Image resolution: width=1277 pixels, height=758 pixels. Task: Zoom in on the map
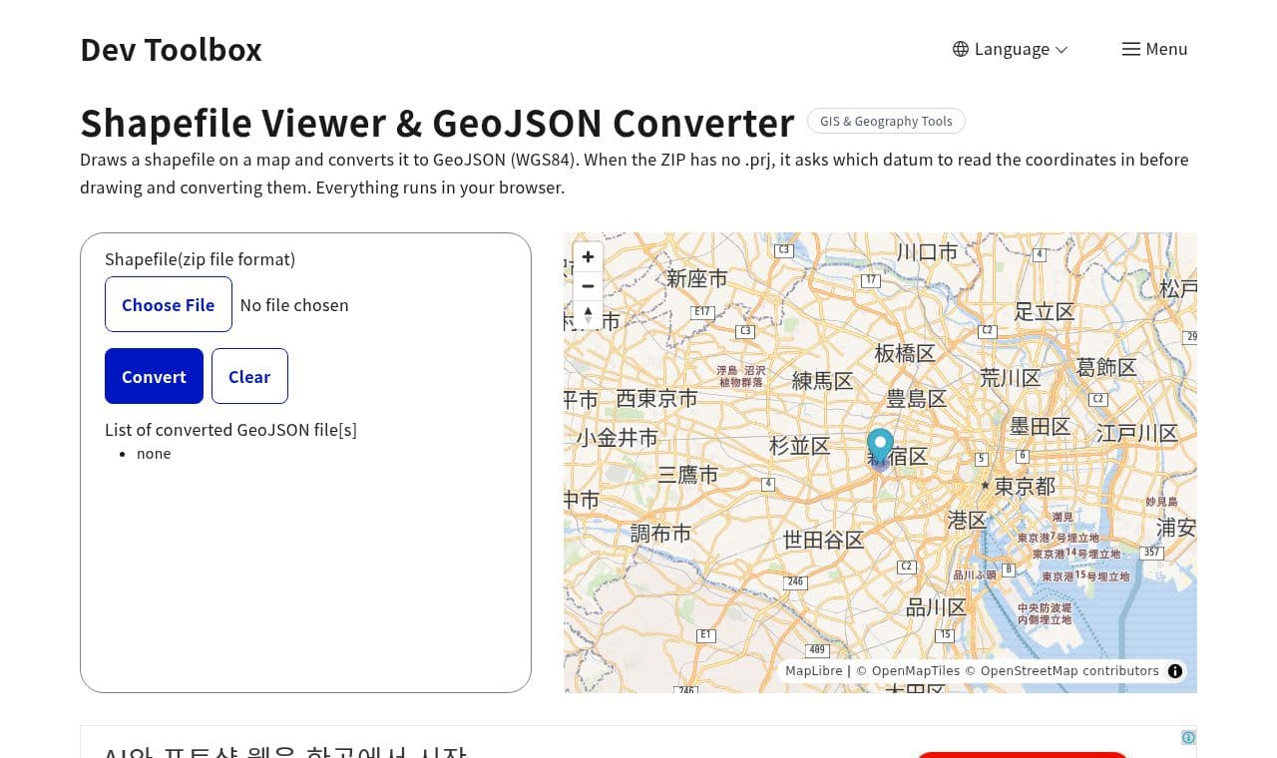[x=588, y=257]
